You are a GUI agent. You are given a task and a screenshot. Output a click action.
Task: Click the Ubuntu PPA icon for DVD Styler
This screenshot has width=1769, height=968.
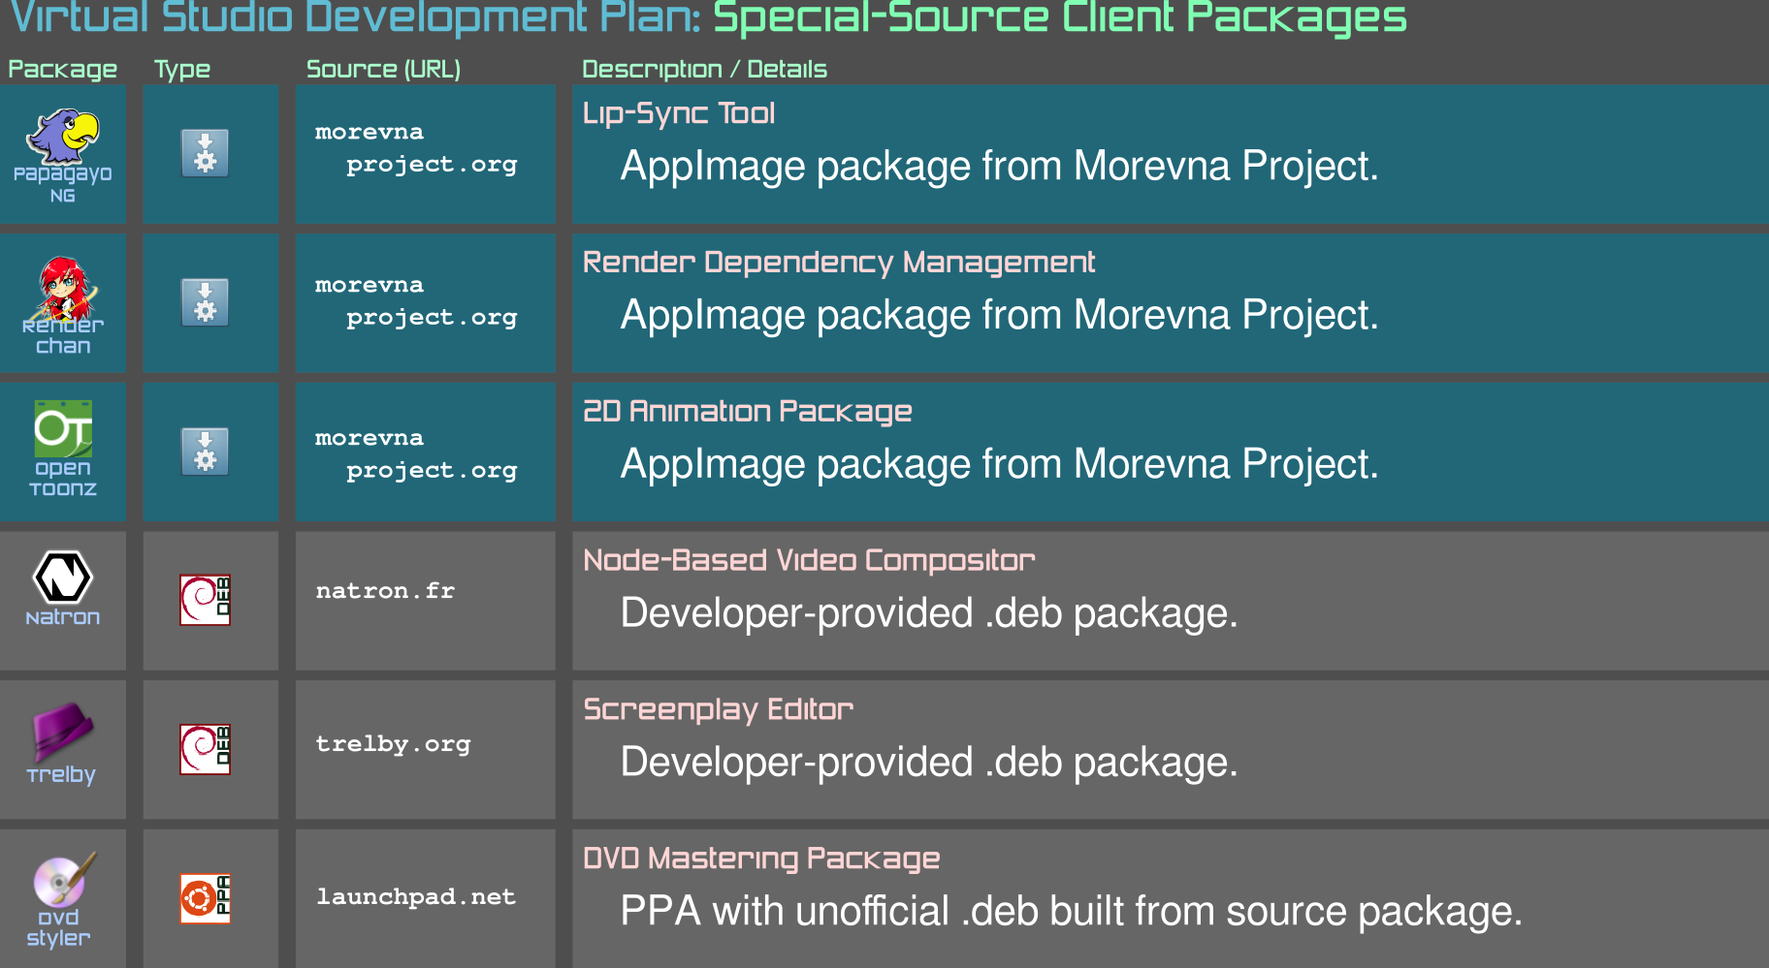[205, 898]
